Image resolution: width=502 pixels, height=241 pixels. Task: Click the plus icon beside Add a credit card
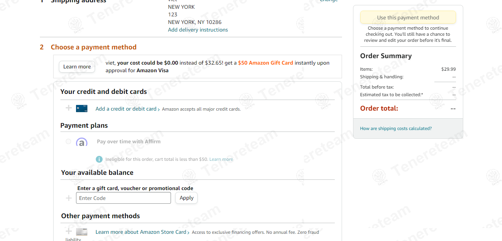(x=69, y=108)
